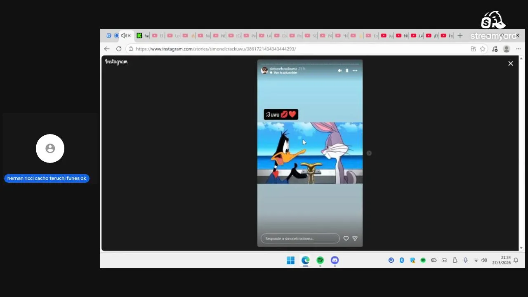
Task: Mute tab via speaker icon
Action: pyautogui.click(x=123, y=36)
